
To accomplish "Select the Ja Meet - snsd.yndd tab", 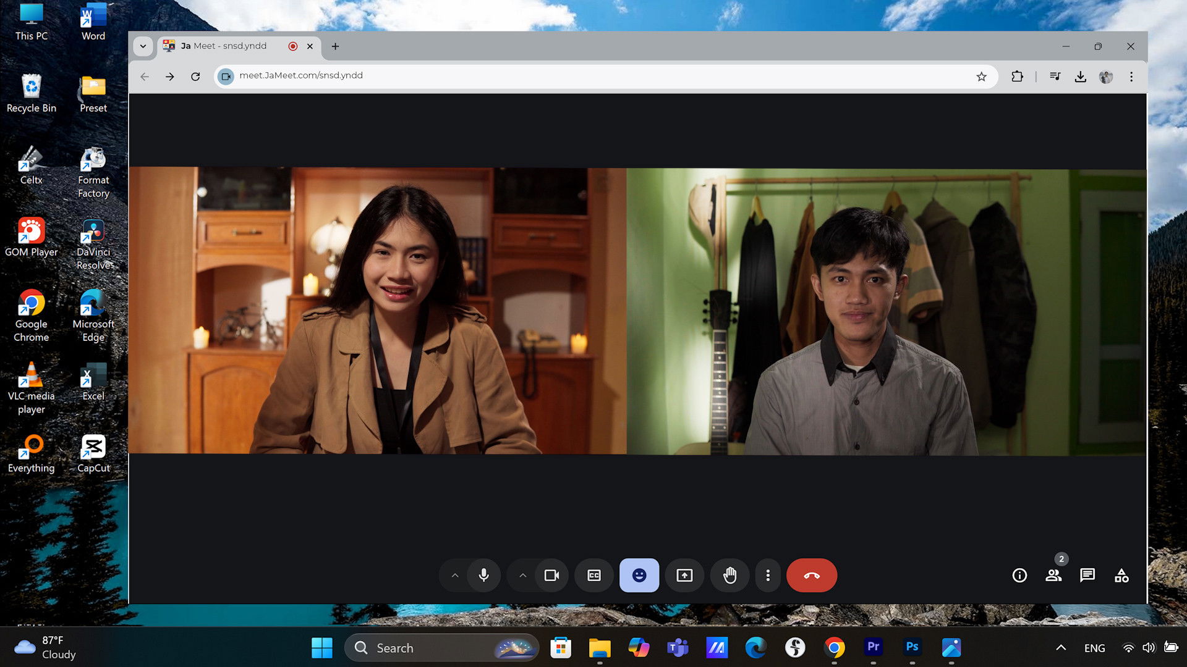I will point(229,46).
